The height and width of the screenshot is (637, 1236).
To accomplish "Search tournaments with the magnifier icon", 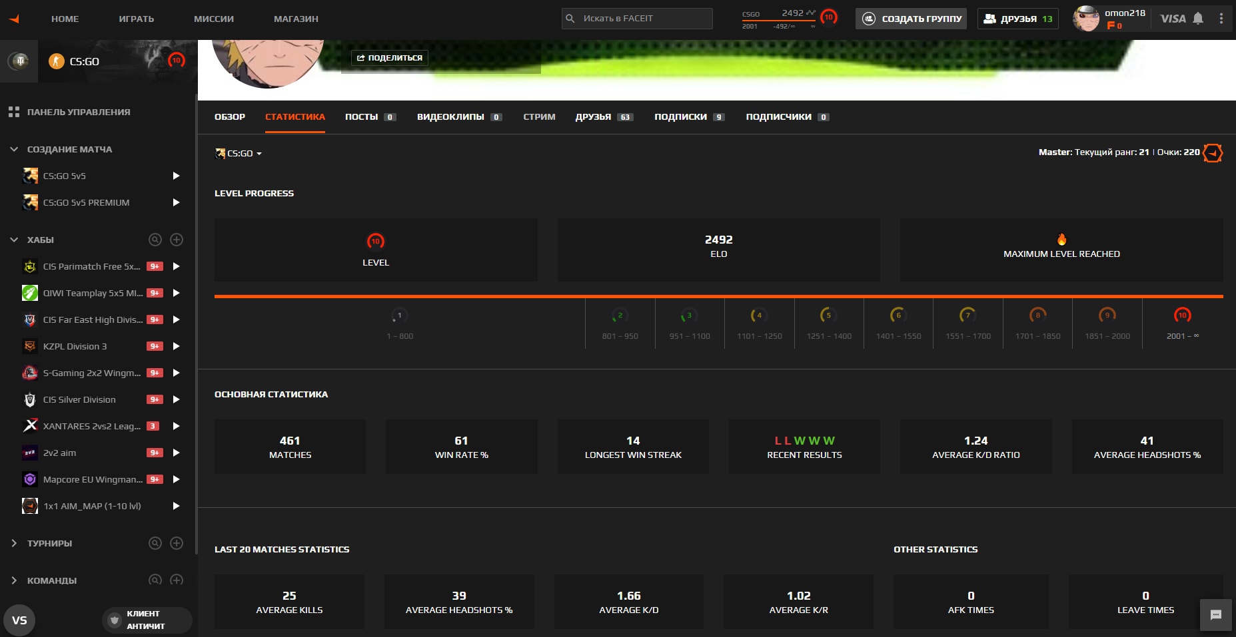I will pyautogui.click(x=155, y=543).
